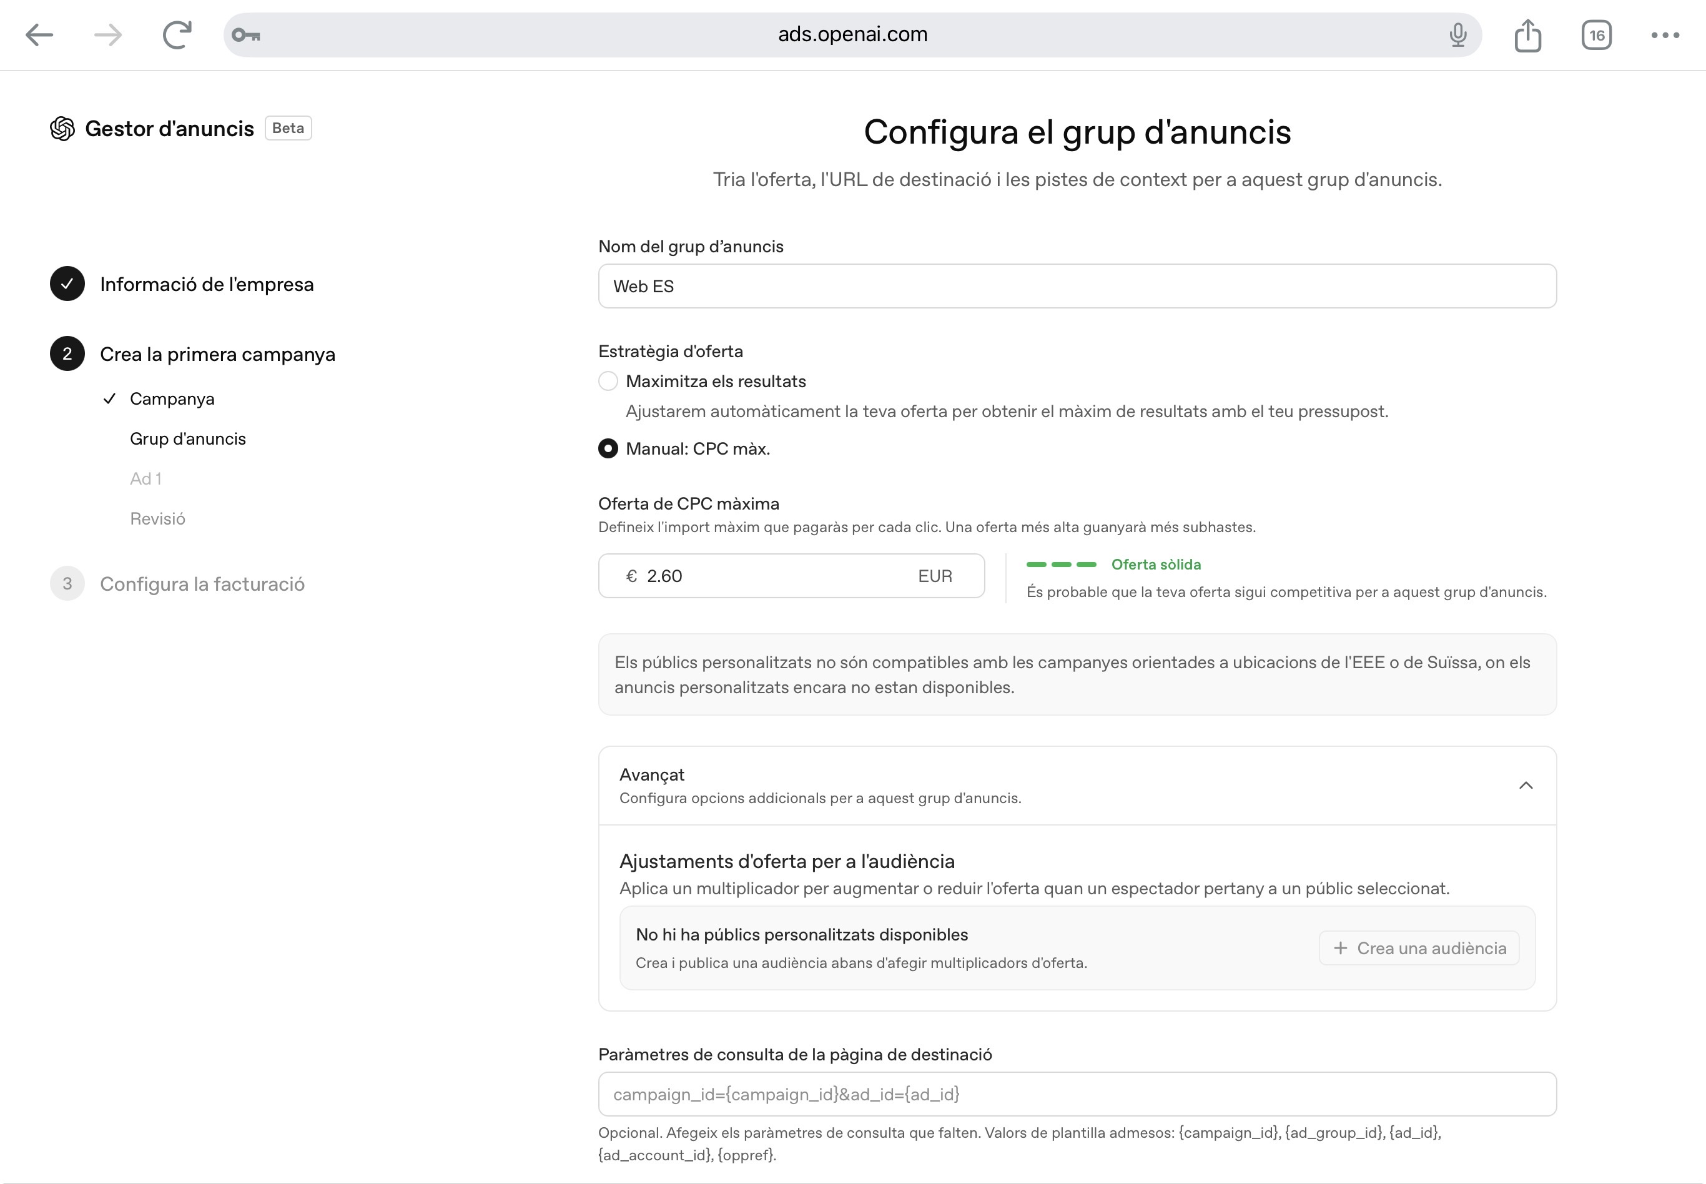Click the Paràmetres de consulta input field
1706x1184 pixels.
(x=1077, y=1094)
